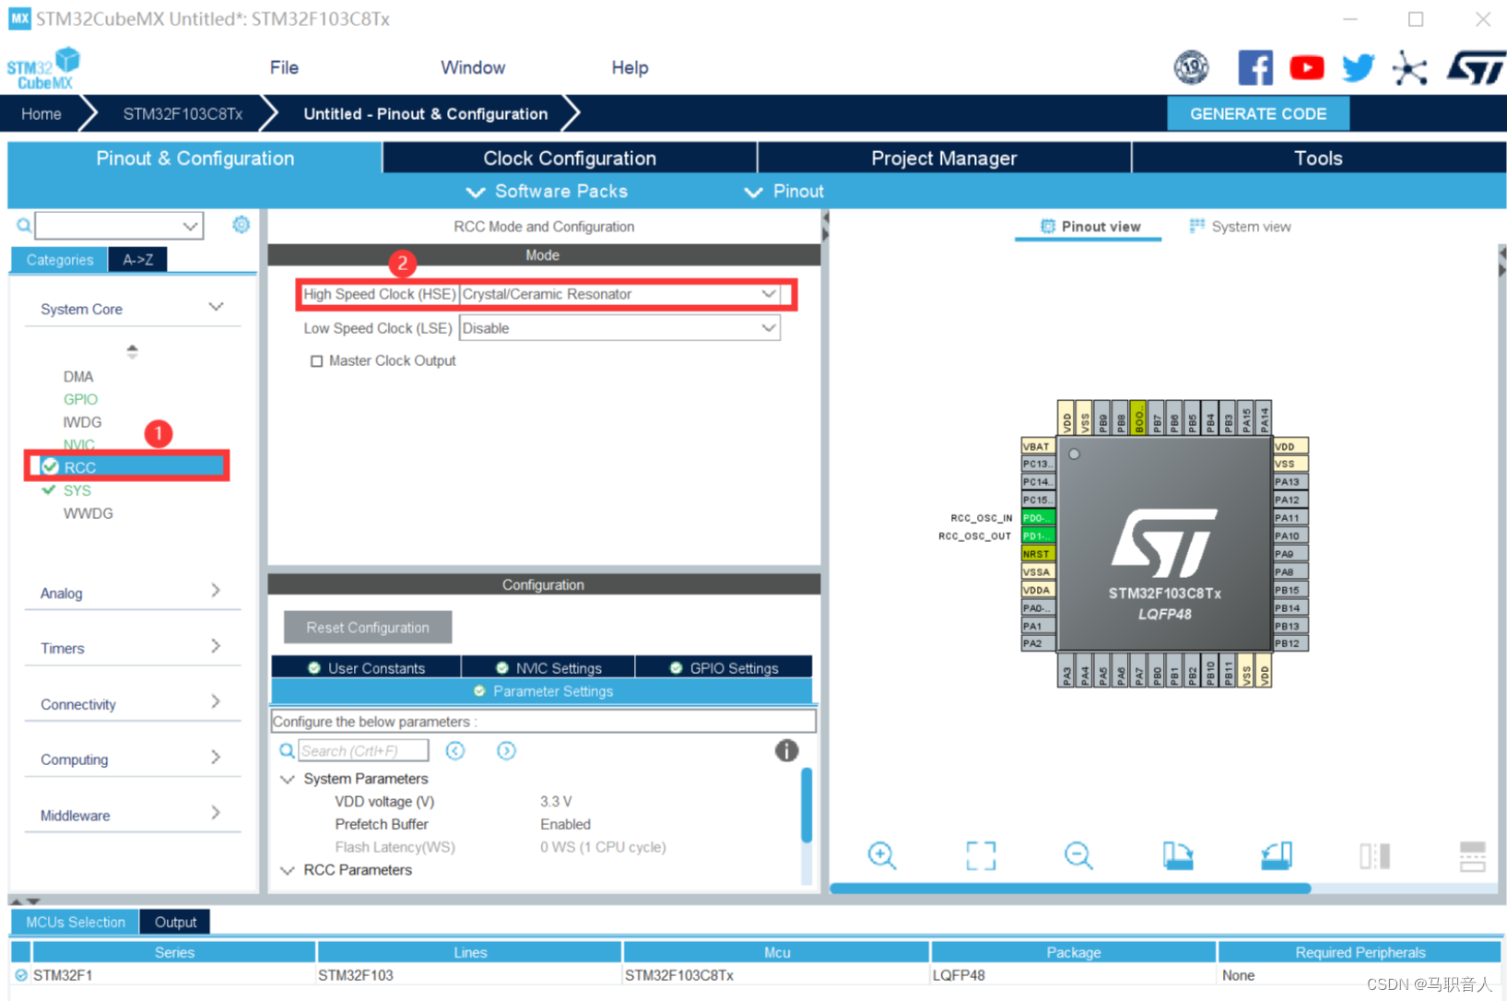The image size is (1507, 1001).
Task: Click the table layout icon
Action: coord(1472,855)
